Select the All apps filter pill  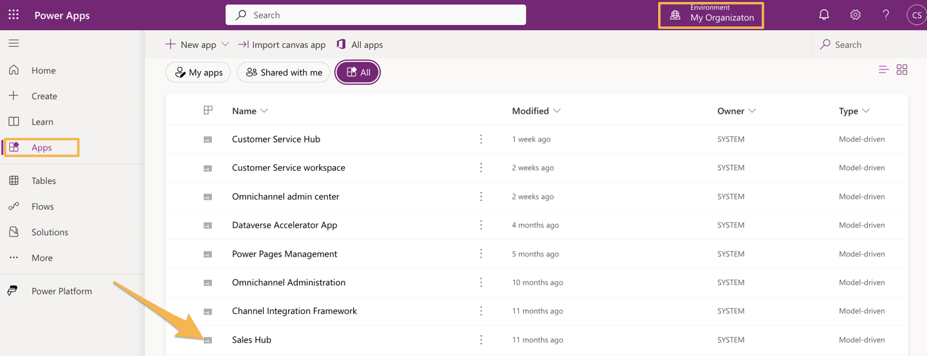point(358,72)
